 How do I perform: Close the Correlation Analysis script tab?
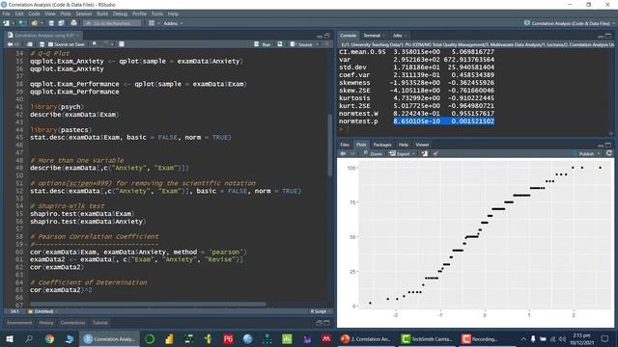tap(78, 36)
